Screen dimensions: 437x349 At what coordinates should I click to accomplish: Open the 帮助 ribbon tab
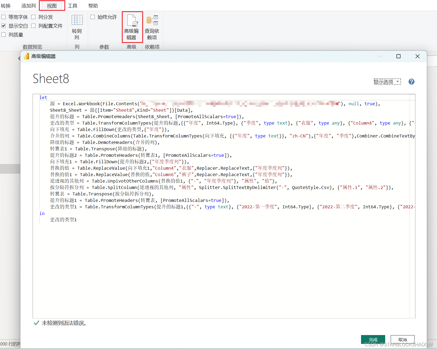tap(93, 6)
